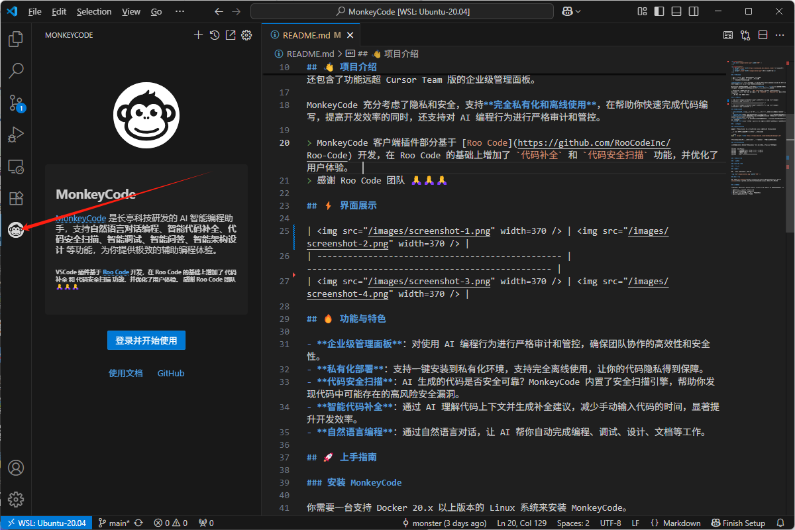Open the Accounts icon at the sidebar bottom
Screen dimensions: 795x530
point(15,468)
